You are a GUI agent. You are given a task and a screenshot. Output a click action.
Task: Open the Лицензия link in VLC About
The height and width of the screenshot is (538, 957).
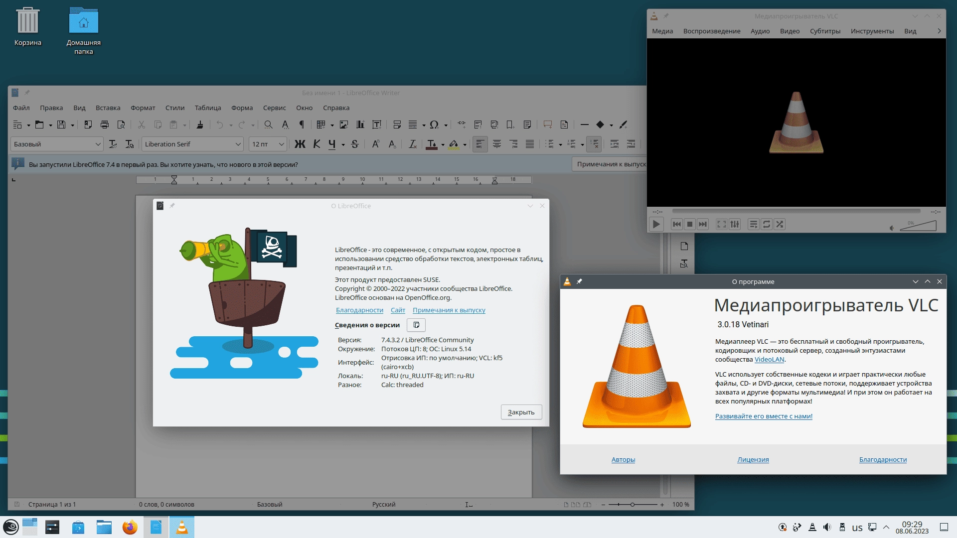tap(753, 459)
